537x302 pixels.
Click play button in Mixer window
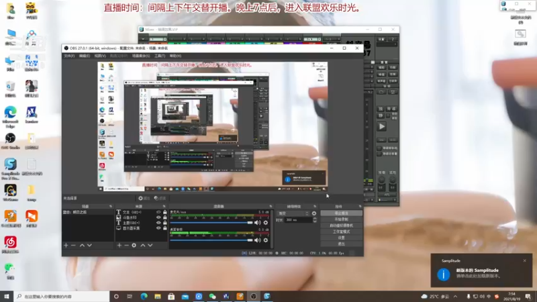click(381, 126)
